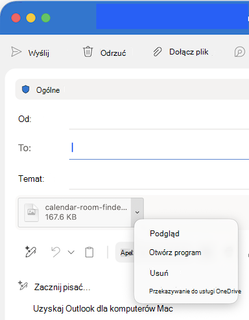Viewport: 249px width, 320px height.
Task: Focus the To recipient field
Action: (x=159, y=148)
